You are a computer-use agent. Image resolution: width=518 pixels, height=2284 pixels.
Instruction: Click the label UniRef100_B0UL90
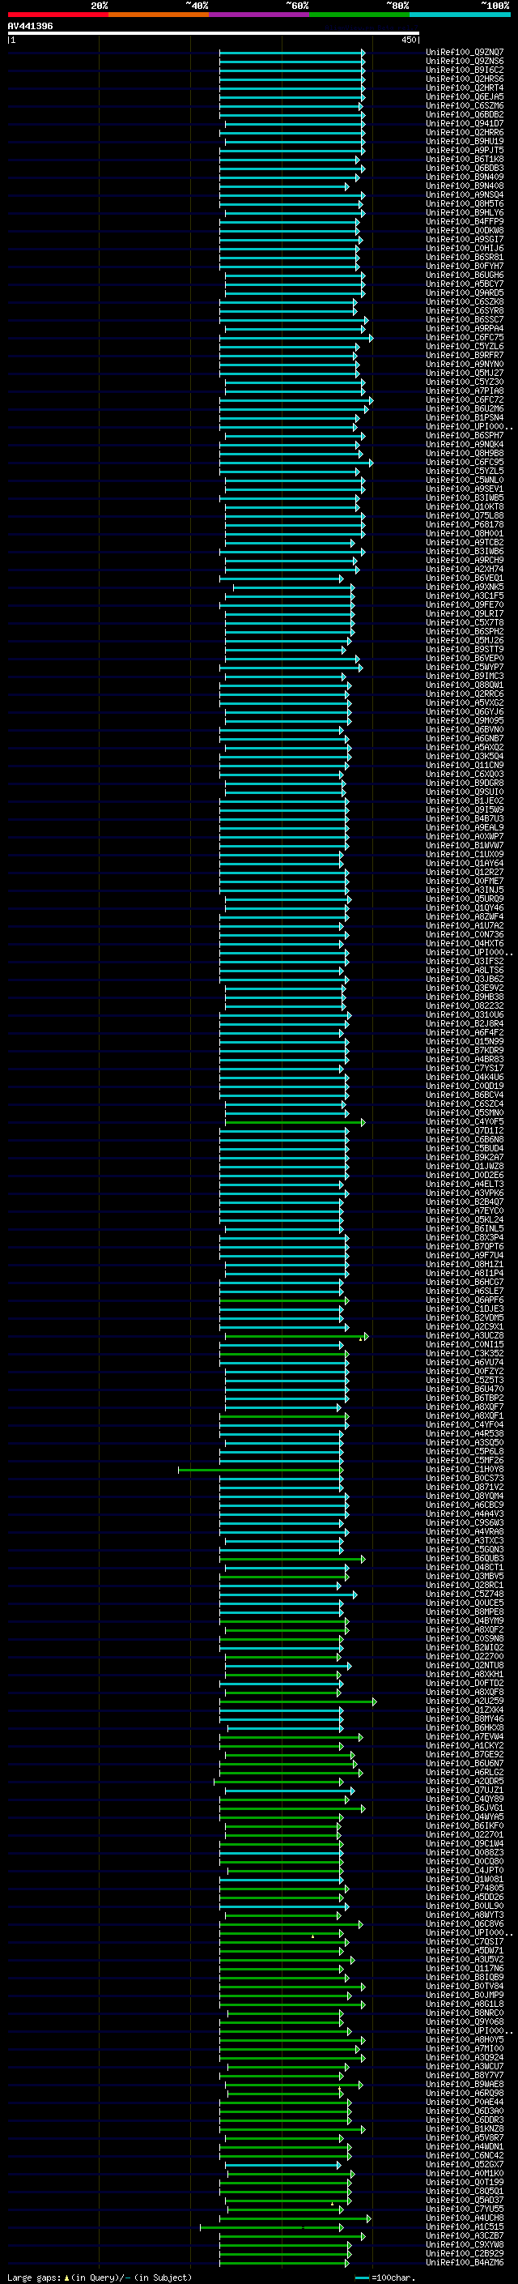click(465, 1906)
